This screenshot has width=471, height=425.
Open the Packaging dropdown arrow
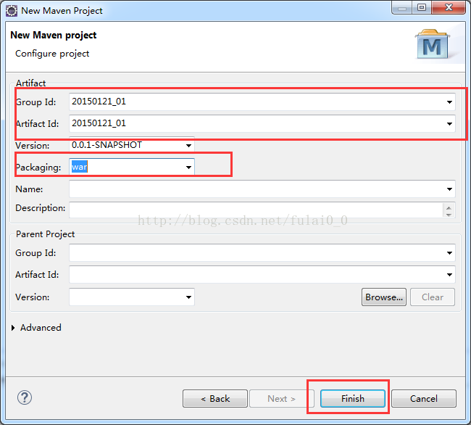click(x=188, y=167)
